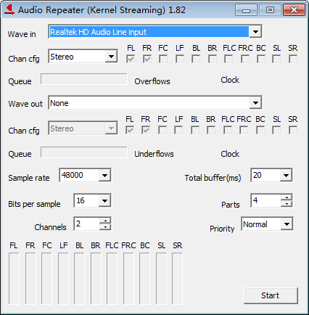Decrease Parts value with down spinner arrow
The height and width of the screenshot is (315, 309).
287,203
